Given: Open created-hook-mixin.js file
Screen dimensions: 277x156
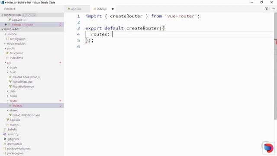Looking at the screenshot, I should [x=26, y=77].
